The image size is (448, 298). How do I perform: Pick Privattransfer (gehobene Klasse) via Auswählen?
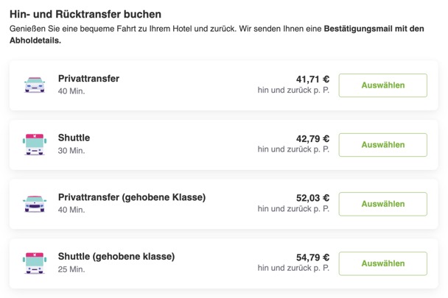383,204
